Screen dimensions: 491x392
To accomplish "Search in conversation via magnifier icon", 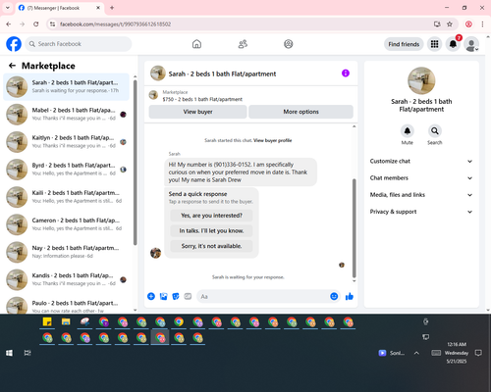I will pyautogui.click(x=435, y=131).
